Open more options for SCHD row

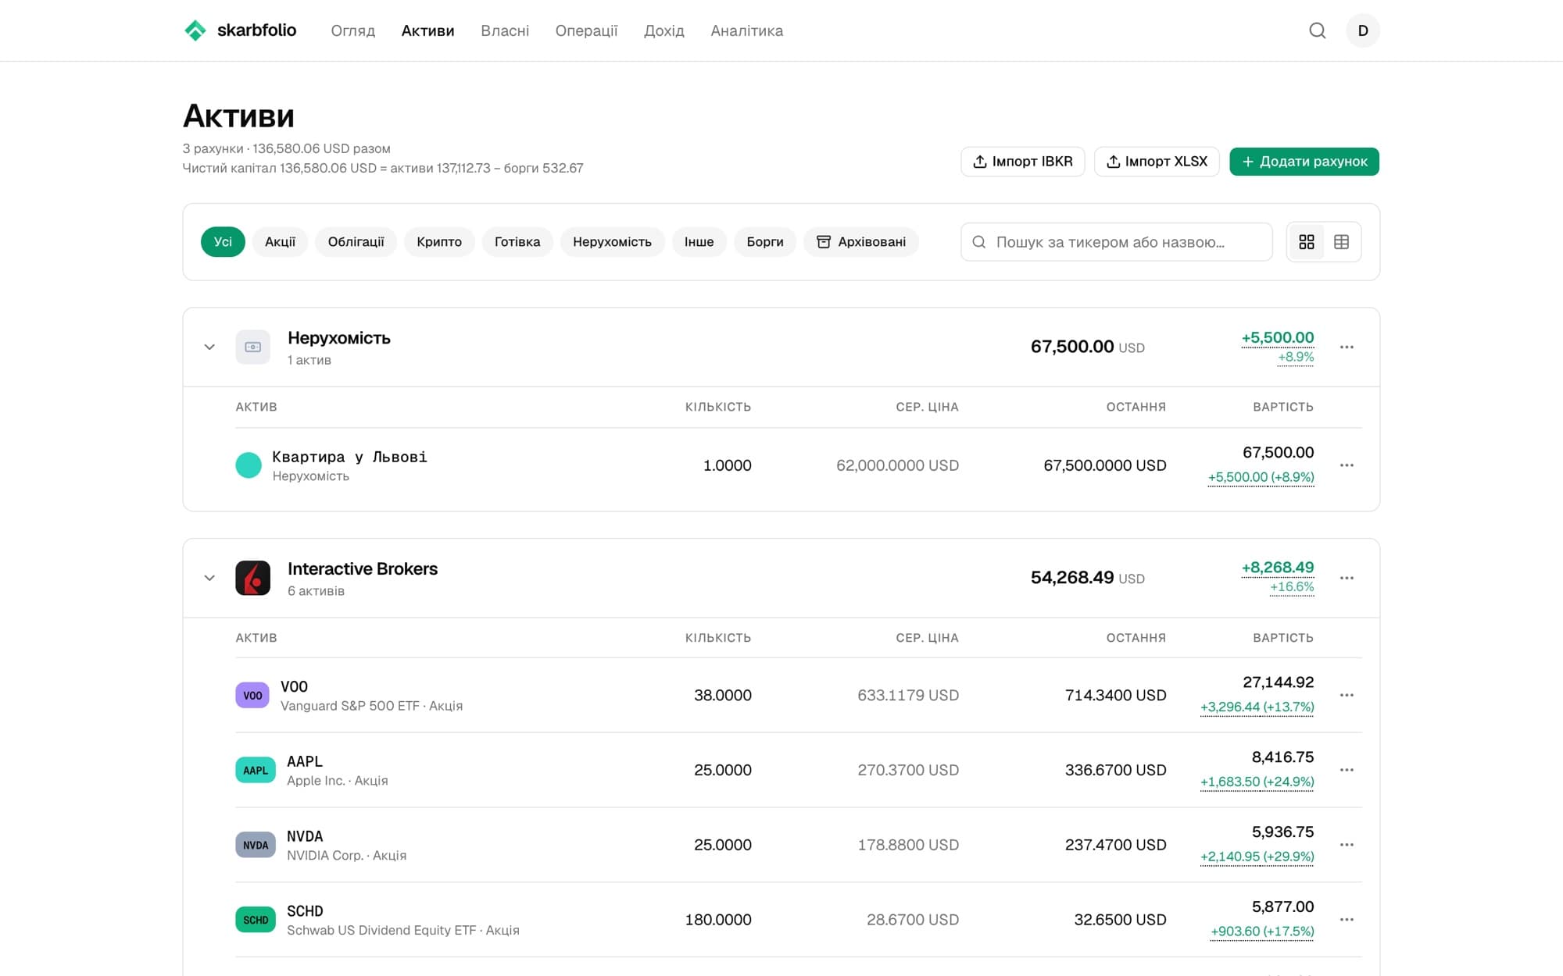[1347, 920]
